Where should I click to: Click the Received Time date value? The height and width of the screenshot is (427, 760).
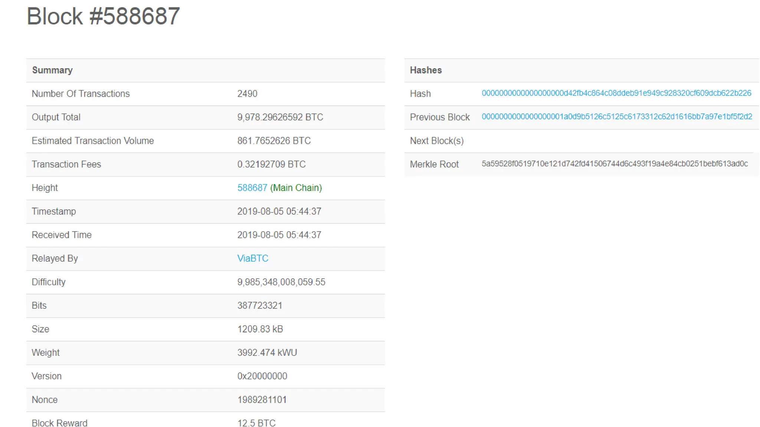279,235
